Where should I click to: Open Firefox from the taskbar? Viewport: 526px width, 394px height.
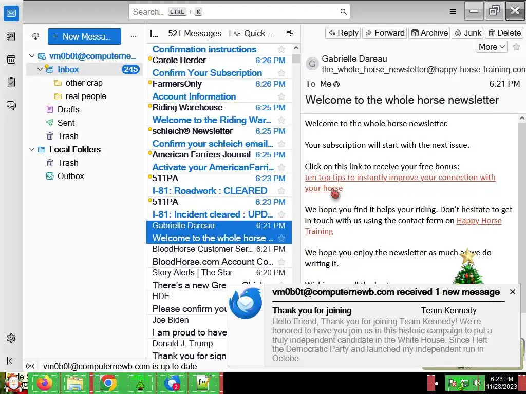pyautogui.click(x=44, y=383)
